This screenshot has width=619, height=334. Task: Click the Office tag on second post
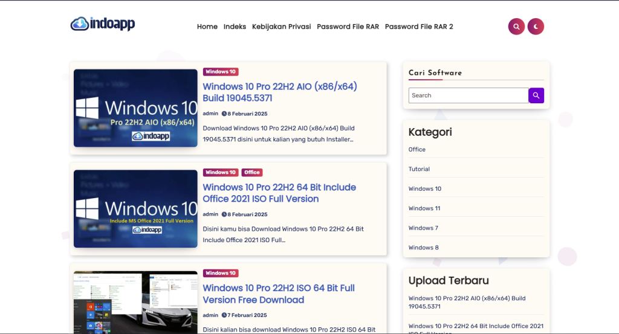coord(252,173)
